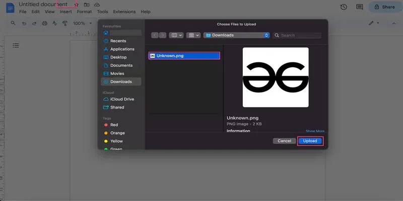The image size is (403, 201).
Task: Click the Print icon
Action: [x=44, y=23]
